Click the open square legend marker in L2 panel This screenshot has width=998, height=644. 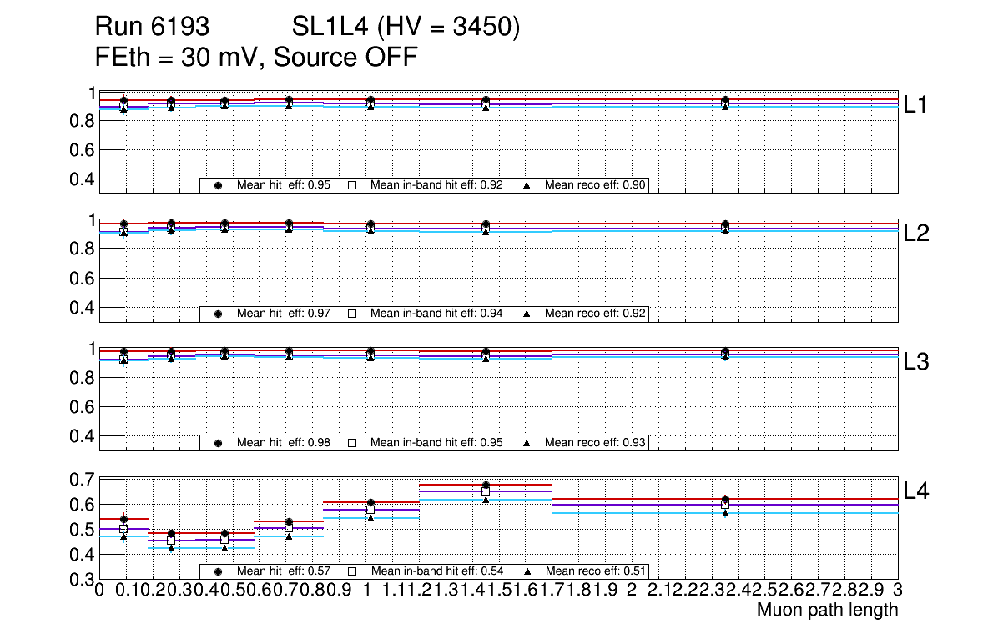tap(351, 314)
